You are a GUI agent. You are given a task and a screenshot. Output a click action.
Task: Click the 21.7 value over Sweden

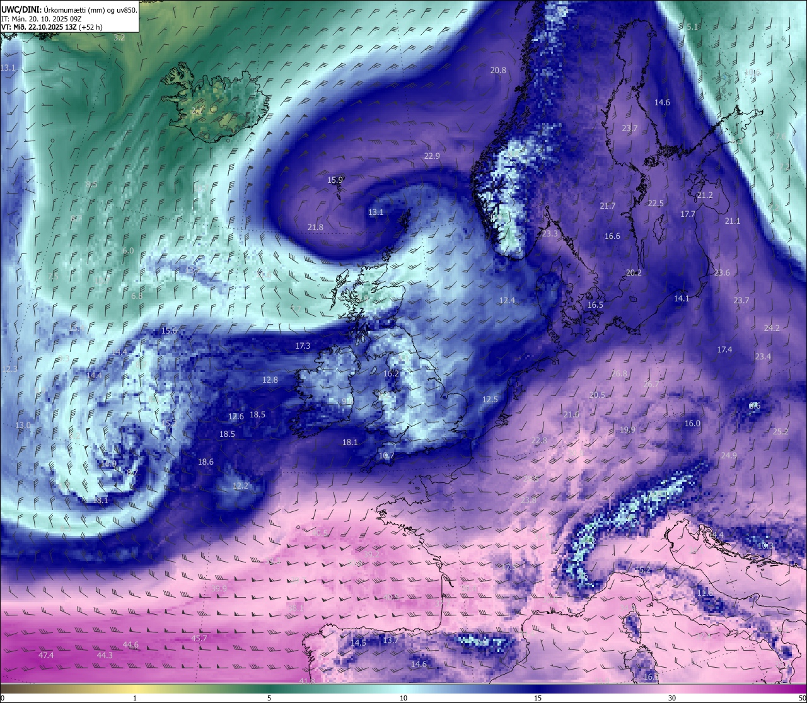607,206
